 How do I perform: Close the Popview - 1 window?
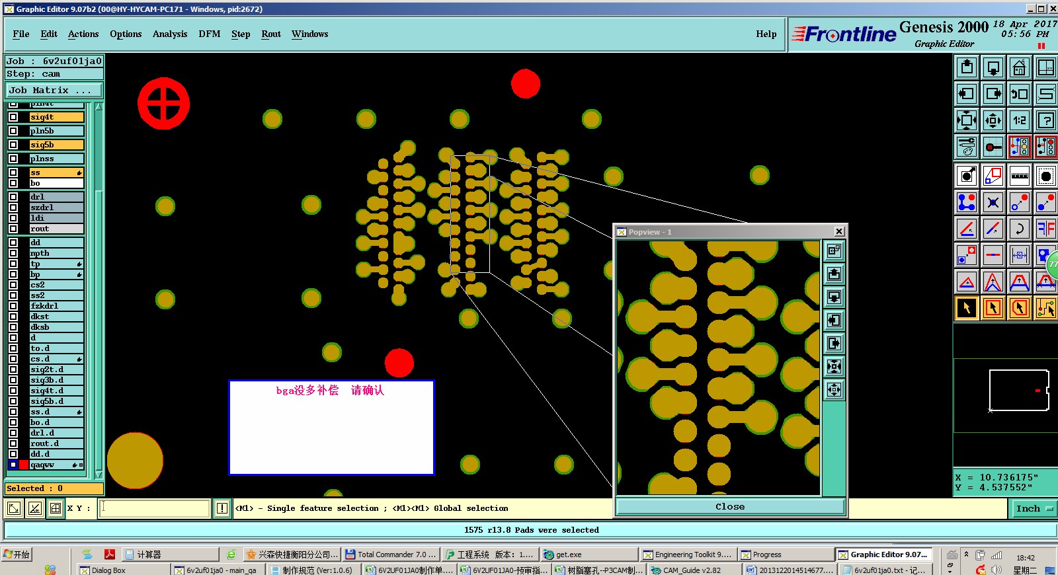[839, 231]
